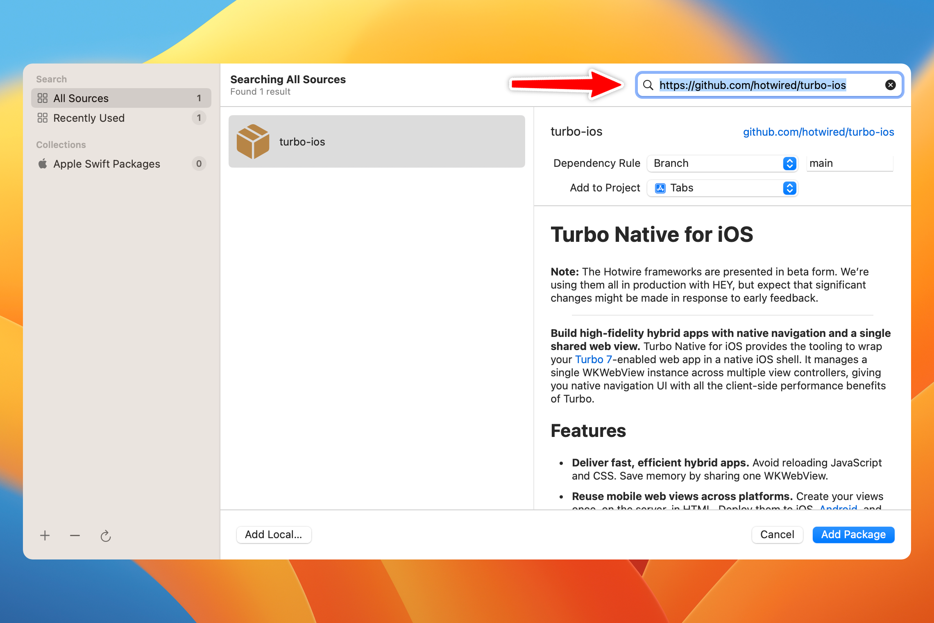Click the Recently Used count badge
Image resolution: width=934 pixels, height=623 pixels.
[x=199, y=118]
